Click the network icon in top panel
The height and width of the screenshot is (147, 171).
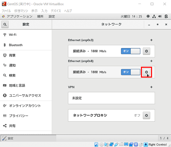(154, 16)
